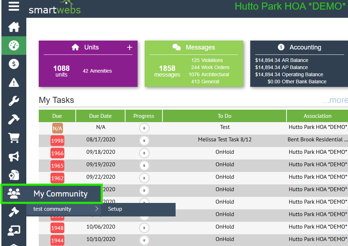Select the hammer icon in the sidebar
This screenshot has height=246, width=348.
(x=14, y=120)
